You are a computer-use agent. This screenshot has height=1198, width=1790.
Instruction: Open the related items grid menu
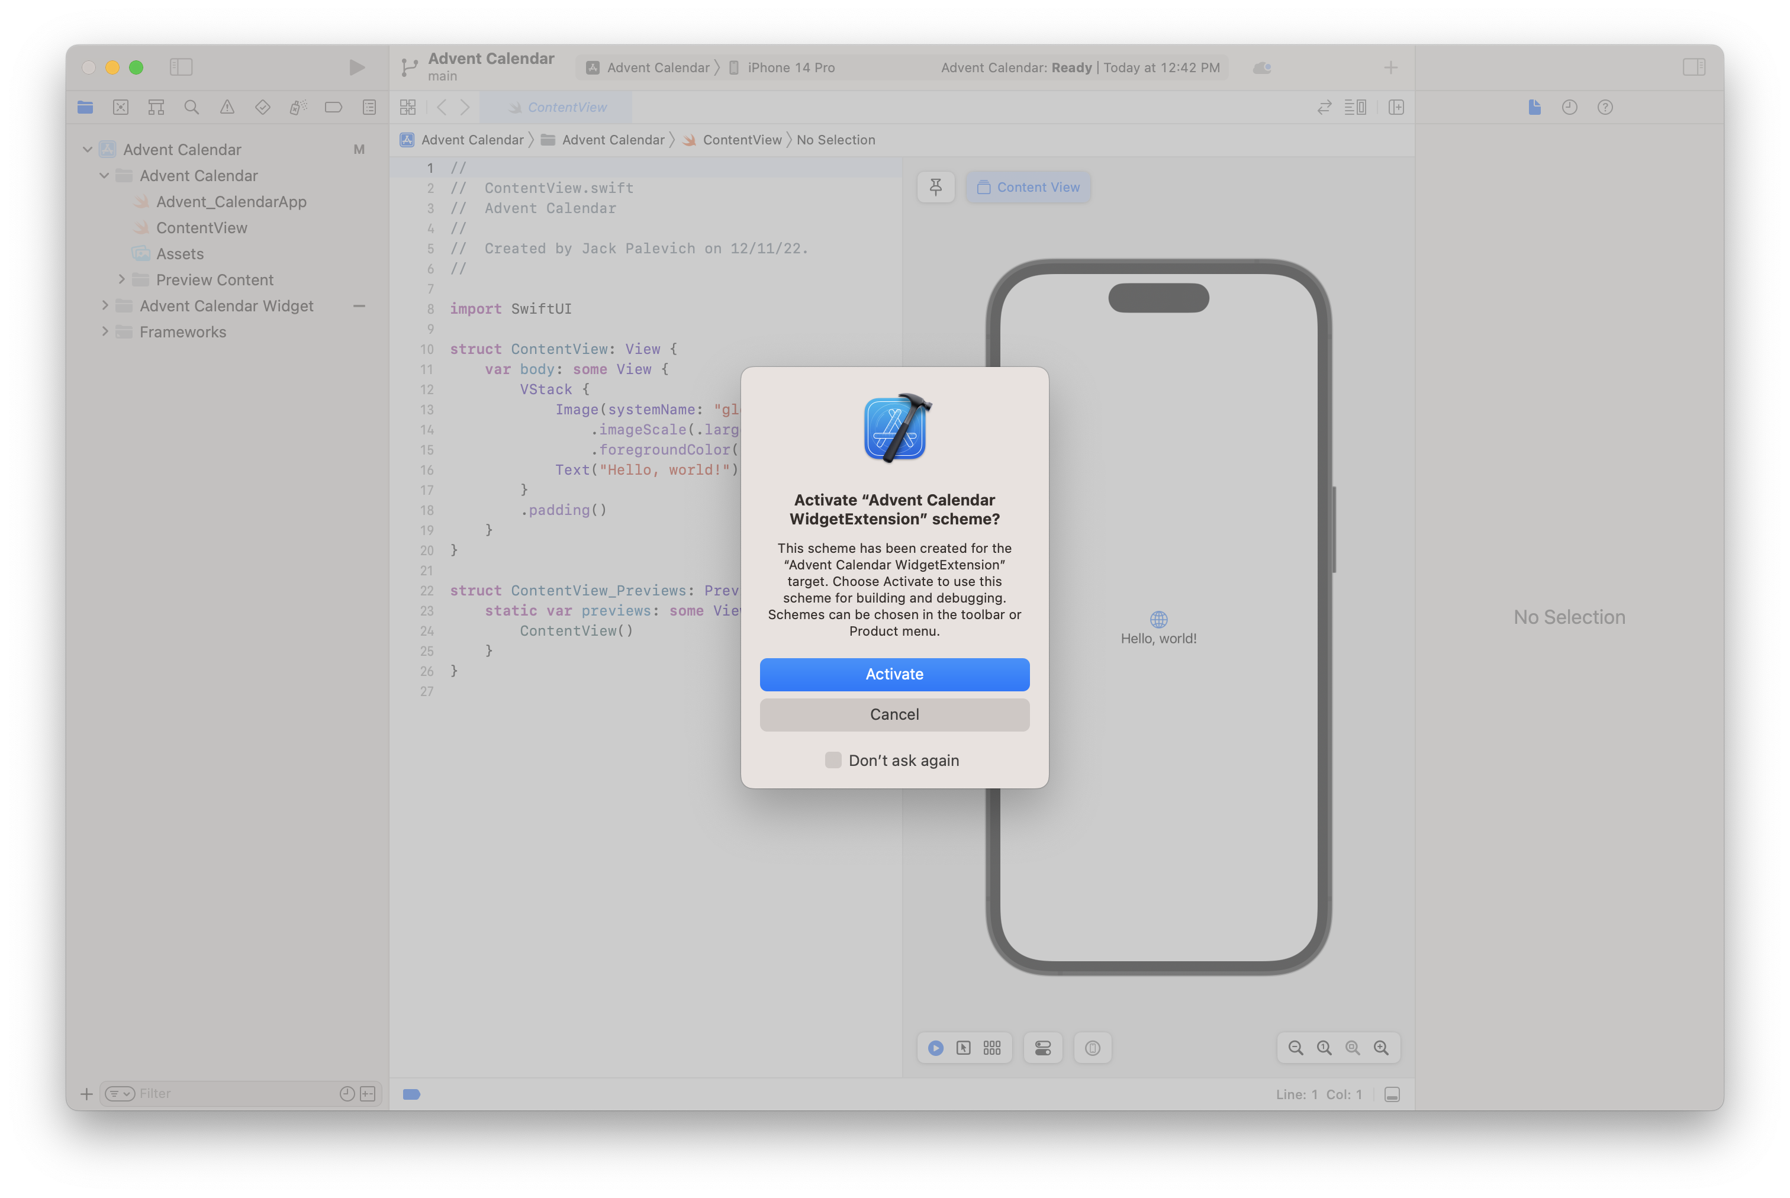point(408,107)
